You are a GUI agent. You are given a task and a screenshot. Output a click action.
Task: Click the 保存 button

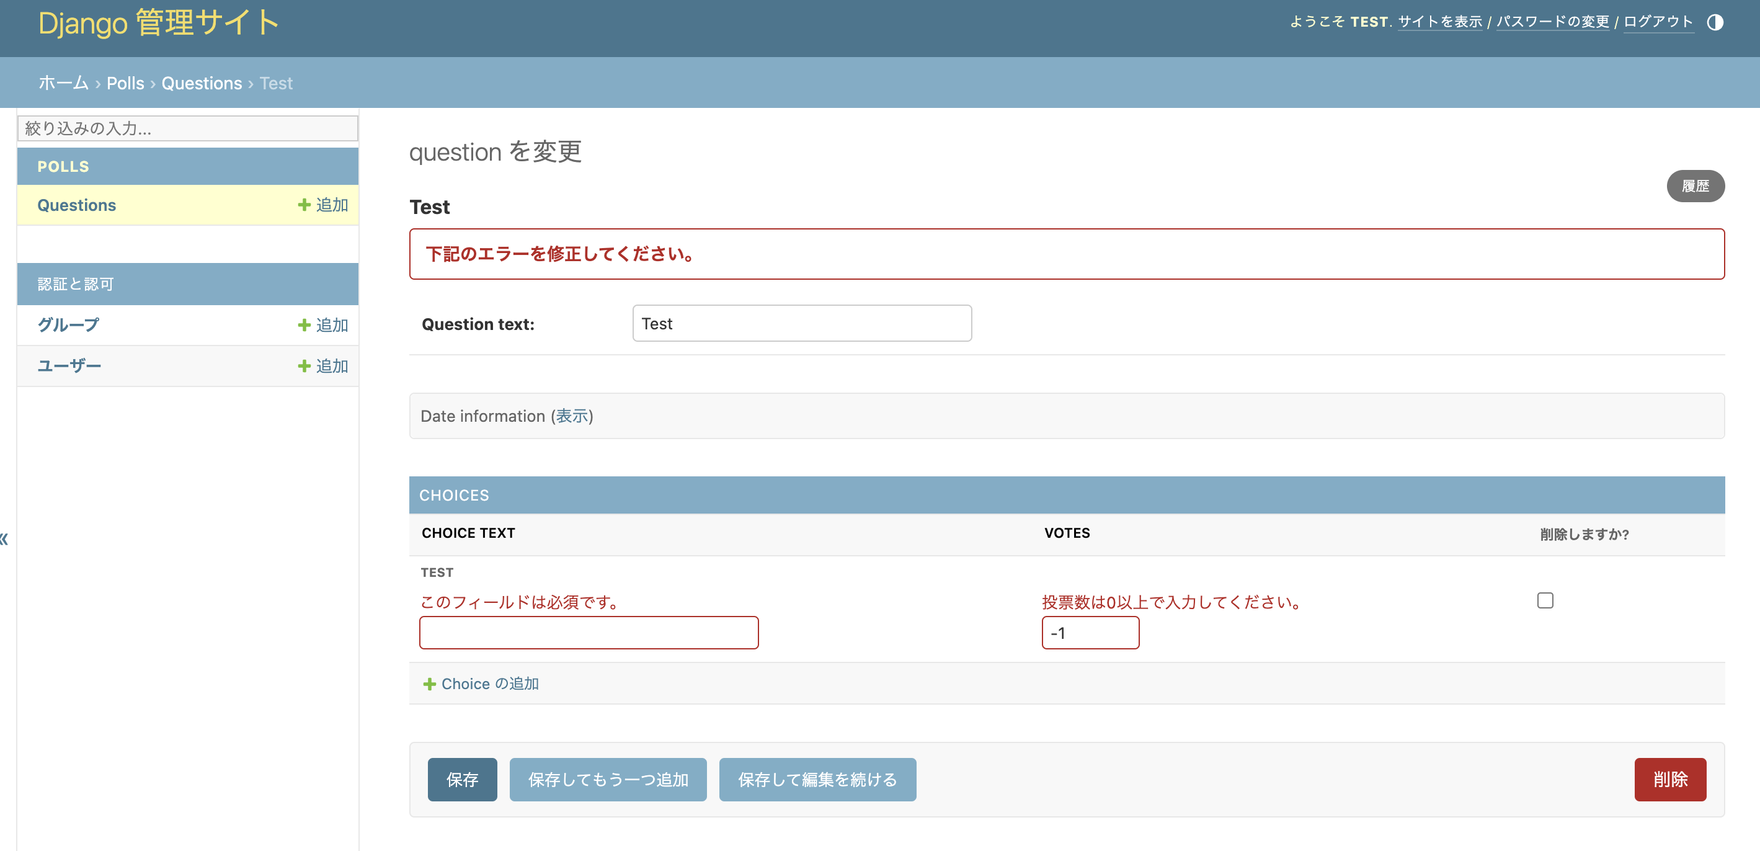[462, 779]
